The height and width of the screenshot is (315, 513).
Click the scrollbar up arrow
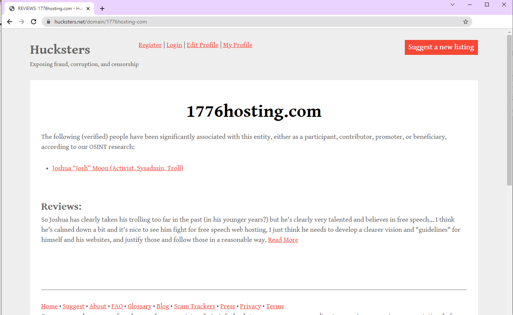(510, 32)
